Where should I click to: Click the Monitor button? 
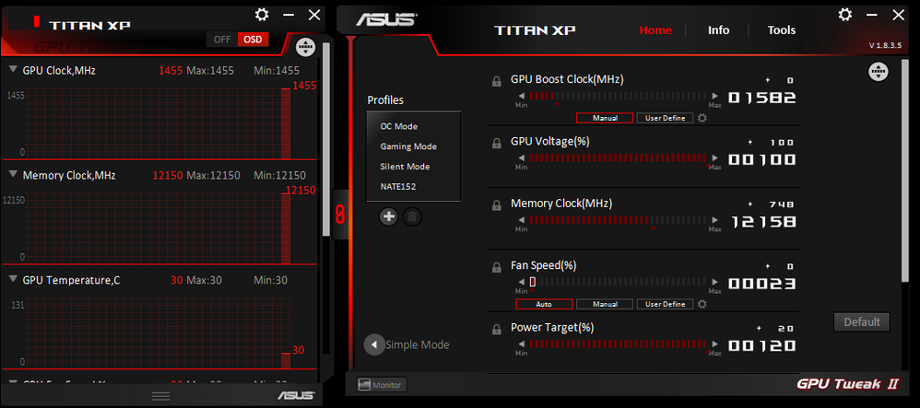click(382, 385)
